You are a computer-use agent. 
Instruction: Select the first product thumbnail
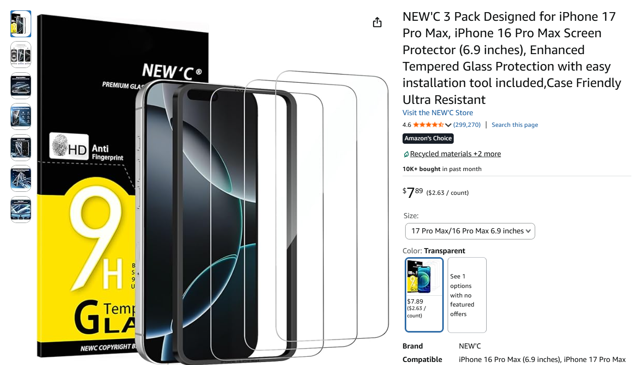21,24
